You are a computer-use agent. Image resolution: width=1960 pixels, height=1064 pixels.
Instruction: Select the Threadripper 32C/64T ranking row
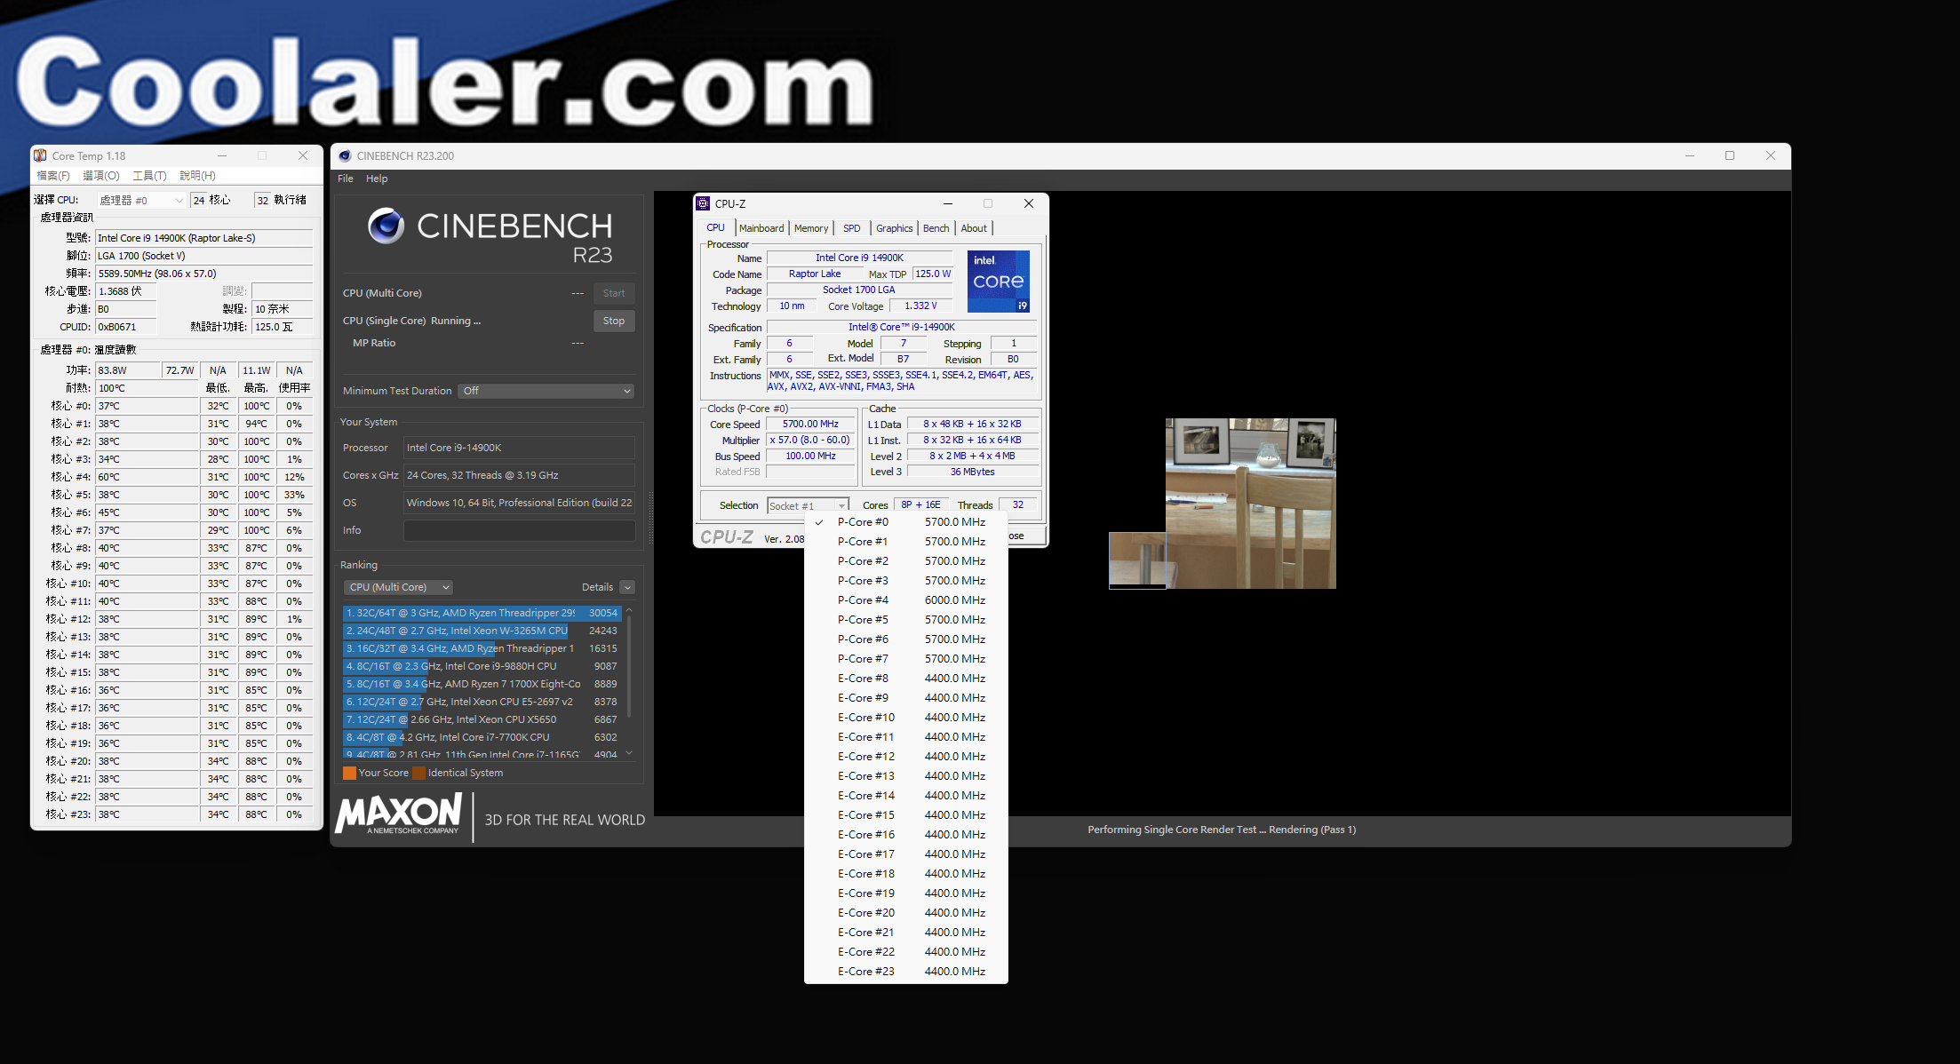click(x=481, y=613)
